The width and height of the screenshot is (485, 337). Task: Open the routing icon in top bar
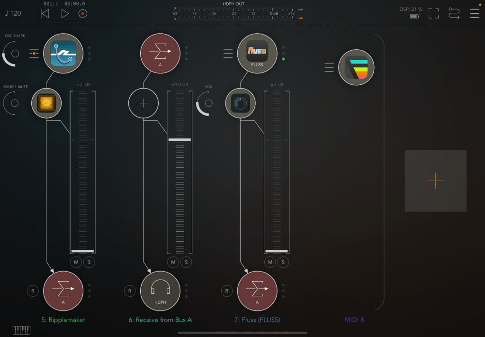coord(454,13)
